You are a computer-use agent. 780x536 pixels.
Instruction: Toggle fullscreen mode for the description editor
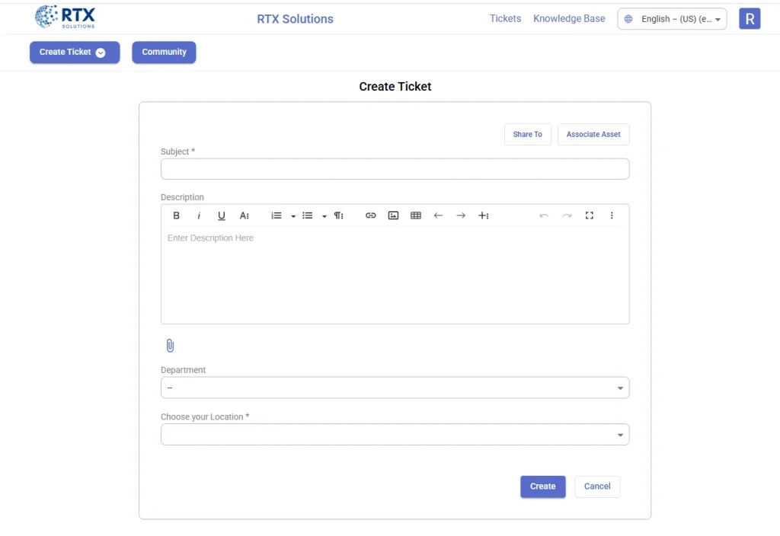(589, 215)
